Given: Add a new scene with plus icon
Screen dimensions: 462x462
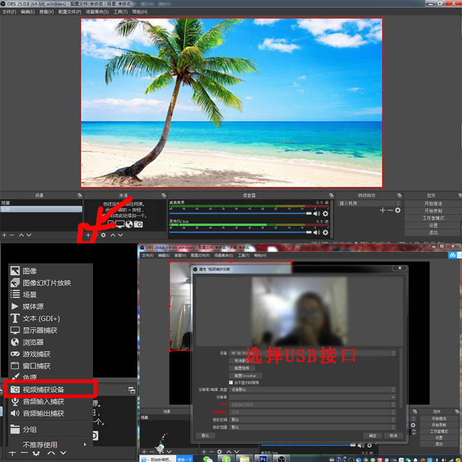Looking at the screenshot, I should coord(4,235).
